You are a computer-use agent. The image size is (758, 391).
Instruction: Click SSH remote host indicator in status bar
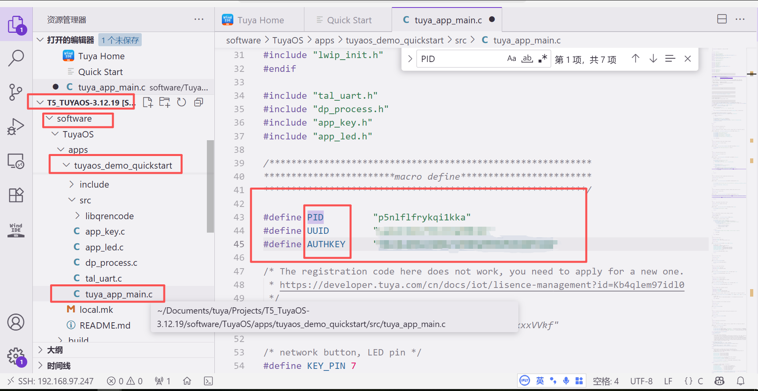coord(51,381)
